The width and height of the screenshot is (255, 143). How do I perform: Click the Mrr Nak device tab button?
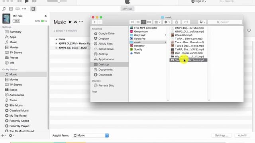(127, 9)
